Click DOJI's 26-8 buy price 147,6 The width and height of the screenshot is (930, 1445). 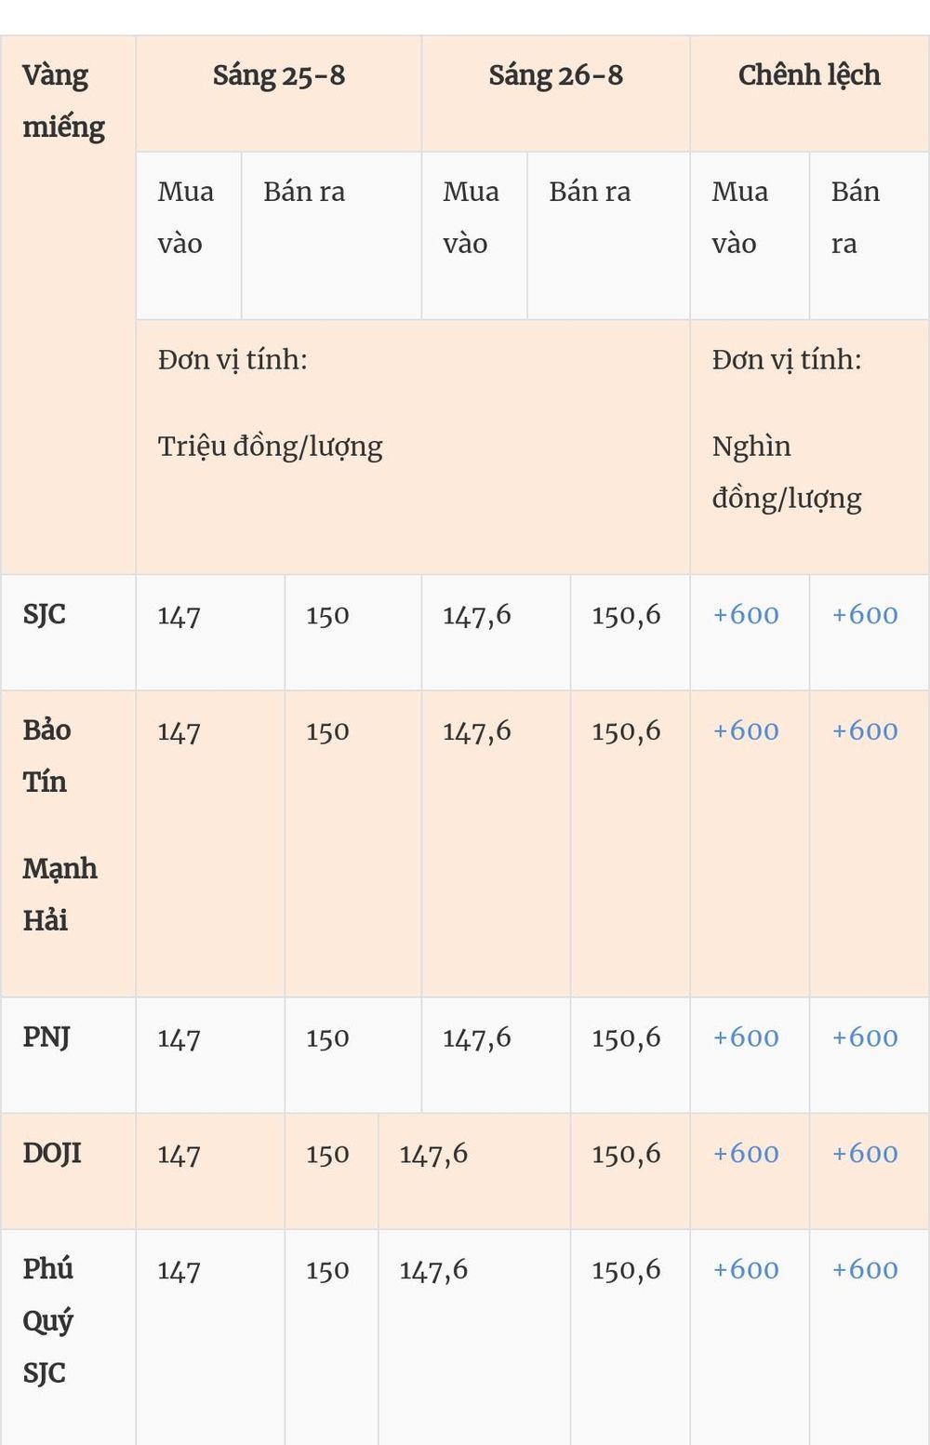[x=433, y=1154]
